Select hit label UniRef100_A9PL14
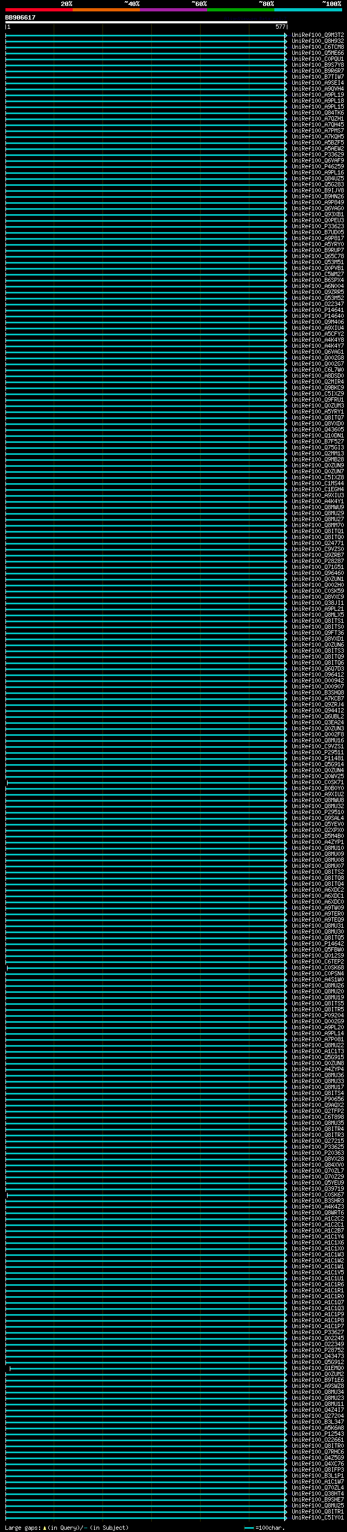Screen dimensions: 347x1532 coord(317,1034)
